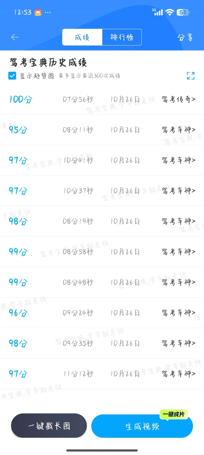Viewport: 204px width, 455px height.
Task: Tap the 分享 share link
Action: 185,37
